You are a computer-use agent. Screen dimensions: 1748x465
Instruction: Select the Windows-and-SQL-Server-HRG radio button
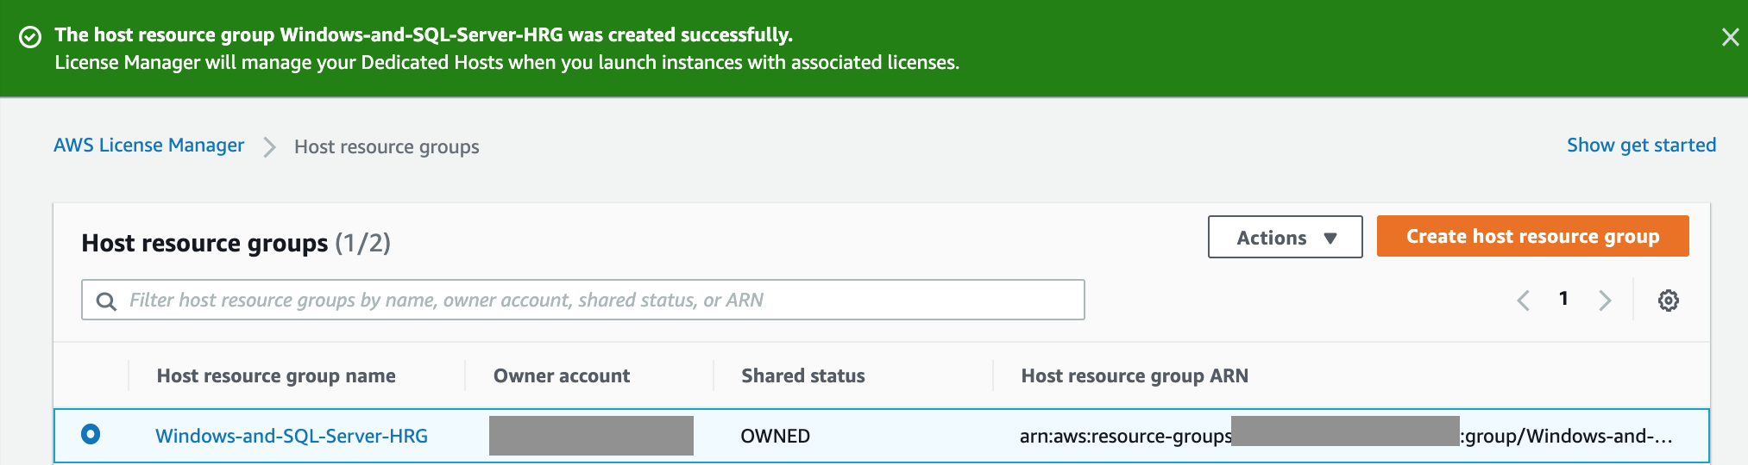(91, 434)
